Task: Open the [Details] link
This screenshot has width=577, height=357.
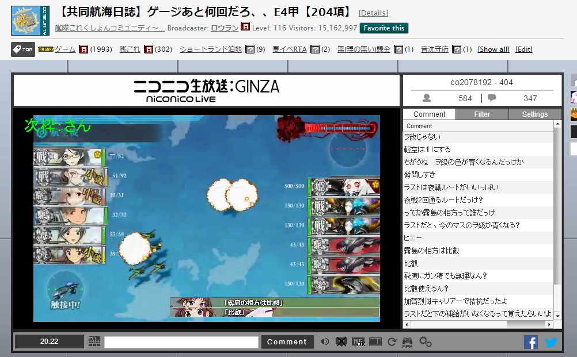Action: [373, 13]
